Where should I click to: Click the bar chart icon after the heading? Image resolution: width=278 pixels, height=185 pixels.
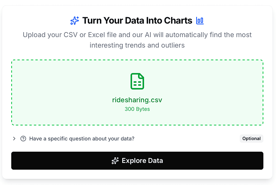coord(200,21)
